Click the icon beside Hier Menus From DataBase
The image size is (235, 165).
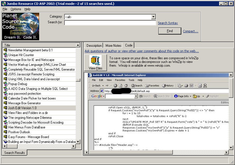(x=5, y=127)
